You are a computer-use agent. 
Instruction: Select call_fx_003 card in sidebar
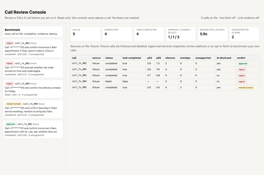(33, 69)
